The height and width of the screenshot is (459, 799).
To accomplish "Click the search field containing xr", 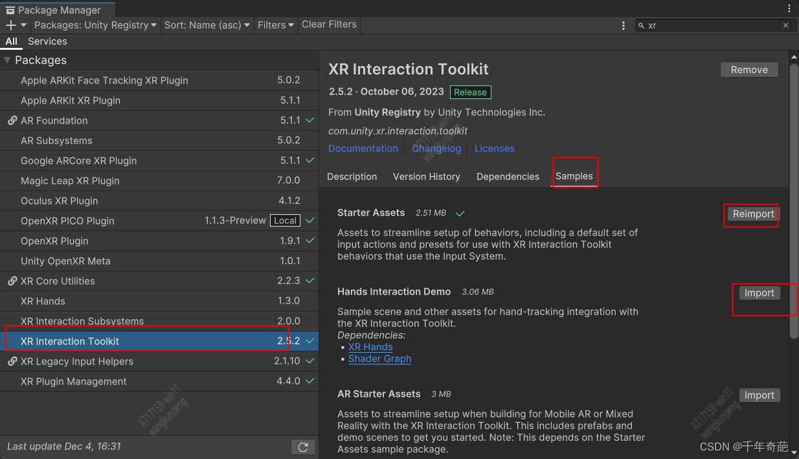I will (715, 25).
